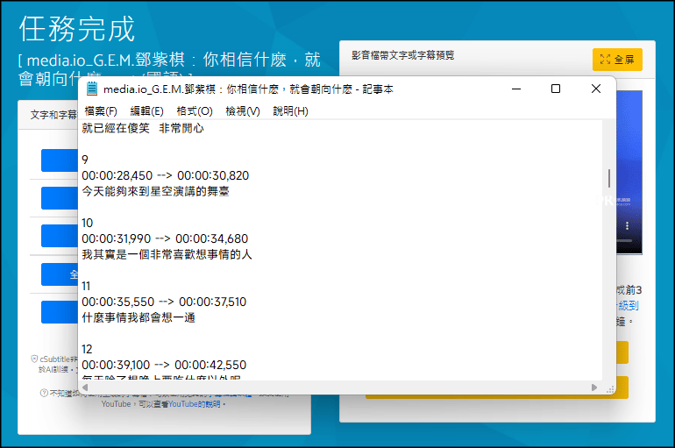Click subtitle text 就已經在傻笑 非常開心
This screenshot has width=675, height=448.
point(143,128)
